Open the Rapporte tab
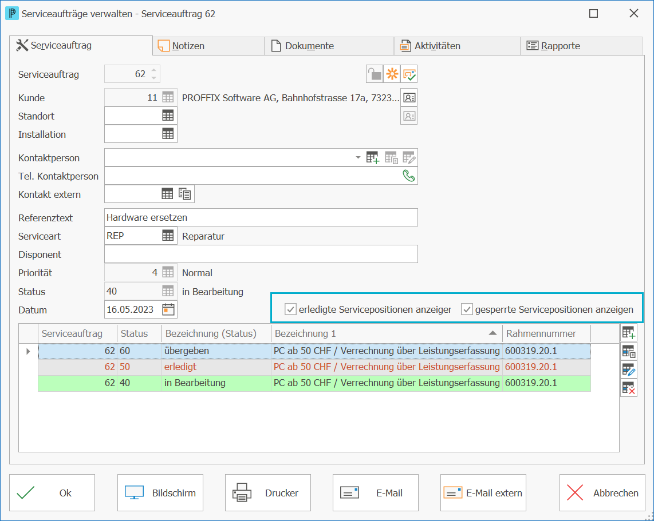The height and width of the screenshot is (521, 654). [x=581, y=46]
